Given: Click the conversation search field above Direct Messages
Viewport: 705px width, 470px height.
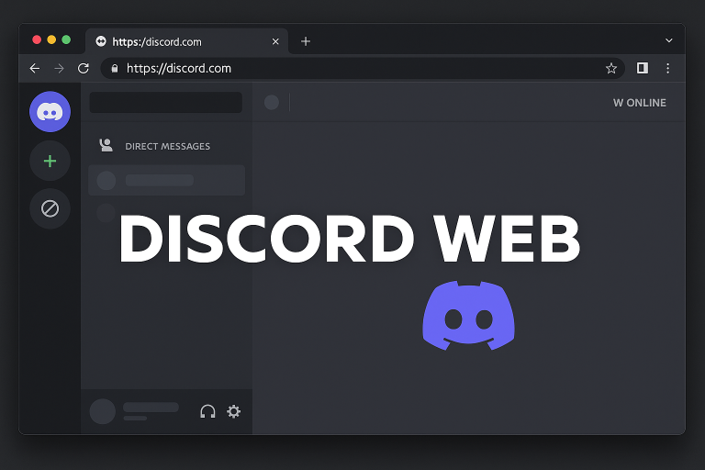Looking at the screenshot, I should 166,103.
